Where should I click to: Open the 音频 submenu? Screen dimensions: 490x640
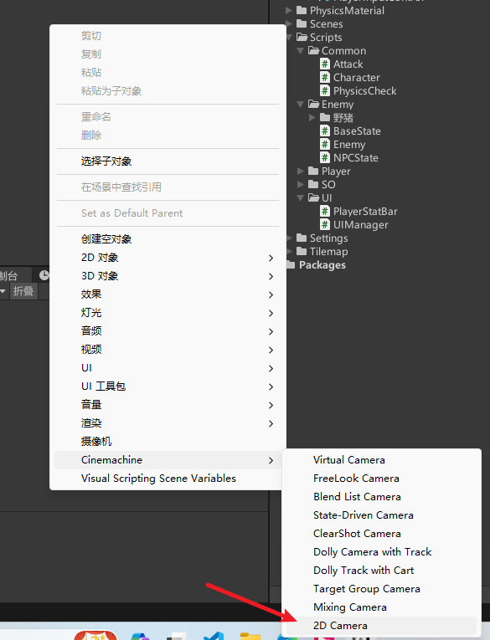coord(168,331)
